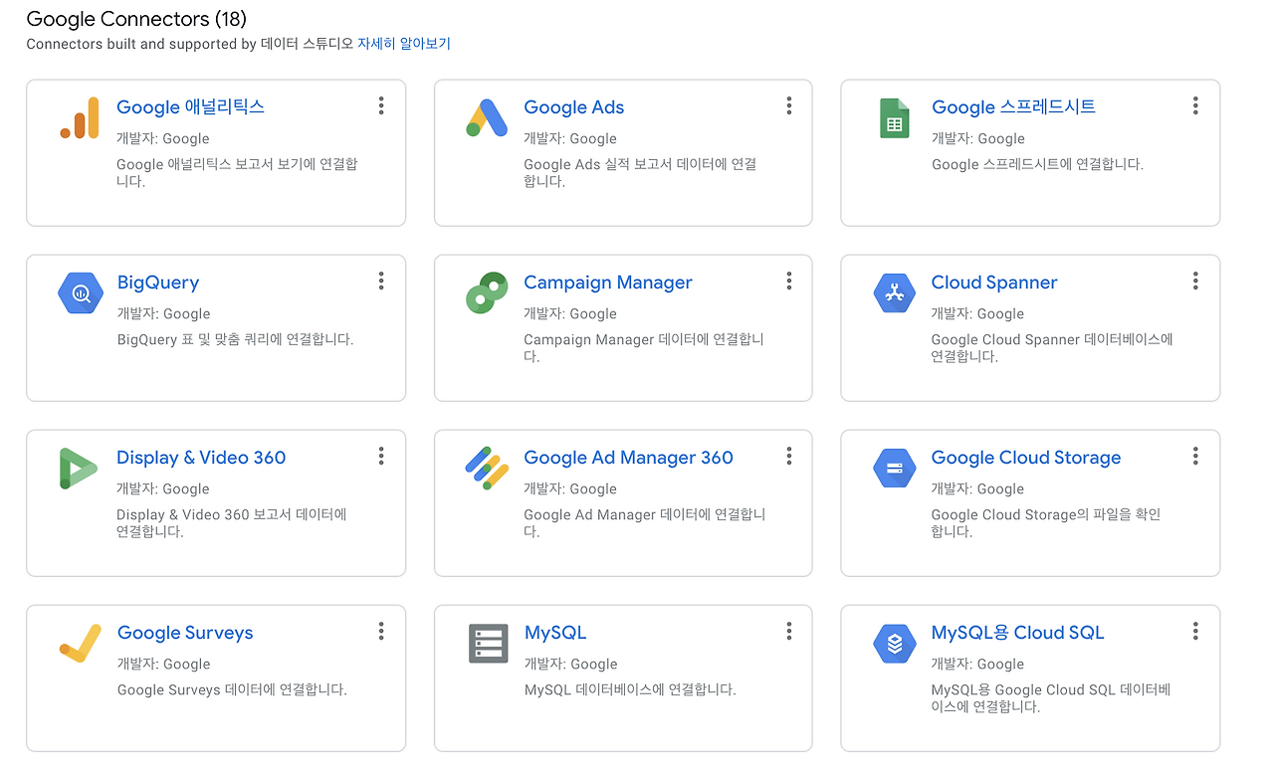This screenshot has height=768, width=1274.
Task: Pick the Campaign Manager connector title
Action: click(x=608, y=283)
